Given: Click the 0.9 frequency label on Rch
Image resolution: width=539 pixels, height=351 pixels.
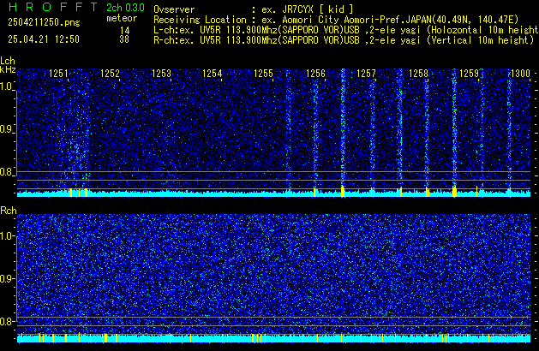Looking at the screenshot, I should (7, 278).
